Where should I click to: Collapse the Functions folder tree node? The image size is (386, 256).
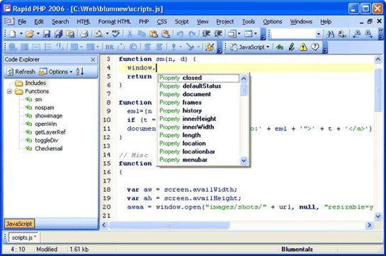coord(10,91)
